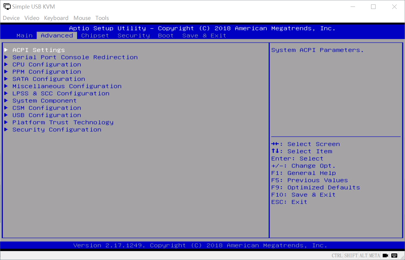Open the Boot tab

pyautogui.click(x=166, y=35)
